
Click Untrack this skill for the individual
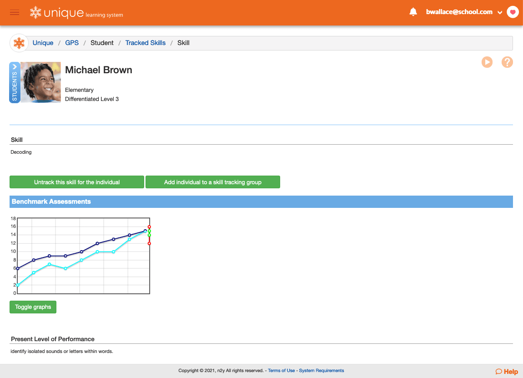click(77, 182)
